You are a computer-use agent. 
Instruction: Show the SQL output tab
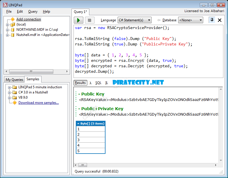click(98, 83)
